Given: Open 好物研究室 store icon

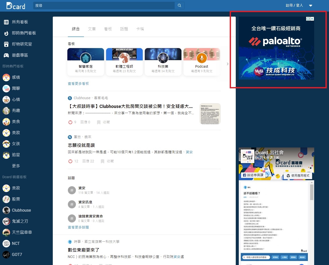Looking at the screenshot, I should coord(6,44).
